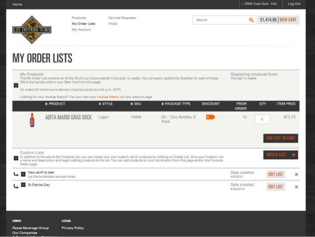Sort table by Style column

106,104
